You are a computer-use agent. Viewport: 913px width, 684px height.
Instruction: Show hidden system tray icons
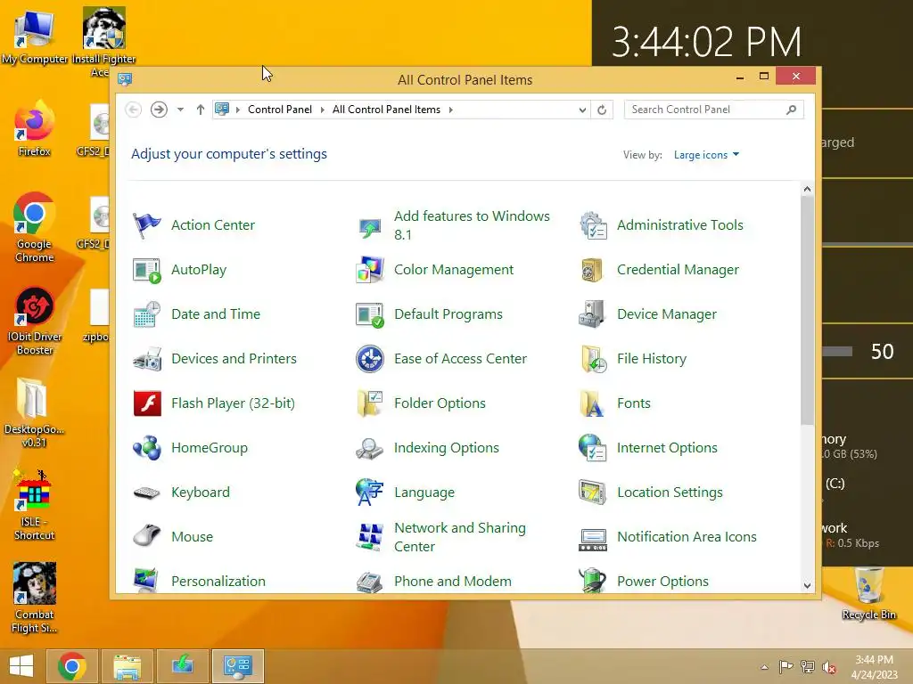(x=764, y=666)
